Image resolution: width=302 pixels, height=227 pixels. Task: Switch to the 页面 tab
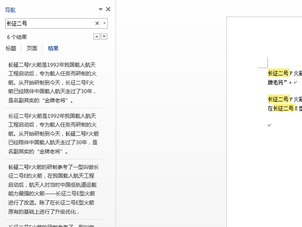tap(32, 48)
